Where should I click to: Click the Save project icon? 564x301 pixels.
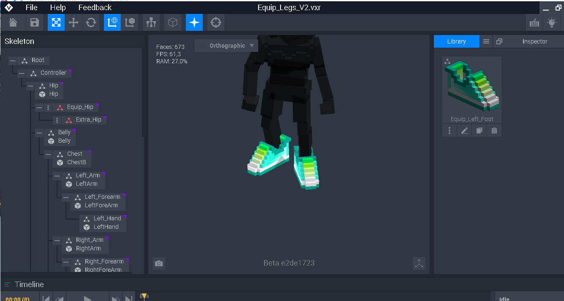tap(34, 22)
